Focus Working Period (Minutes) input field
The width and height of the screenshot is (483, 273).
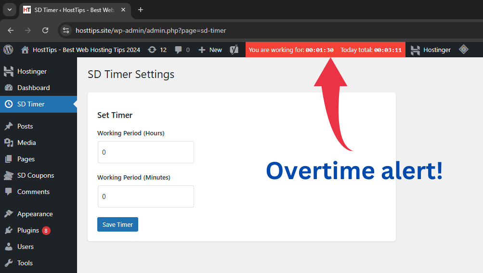(x=146, y=196)
